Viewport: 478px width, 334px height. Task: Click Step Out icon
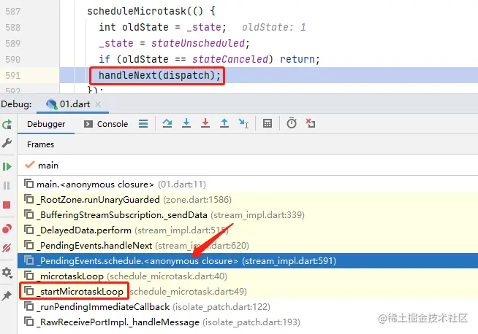(224, 123)
